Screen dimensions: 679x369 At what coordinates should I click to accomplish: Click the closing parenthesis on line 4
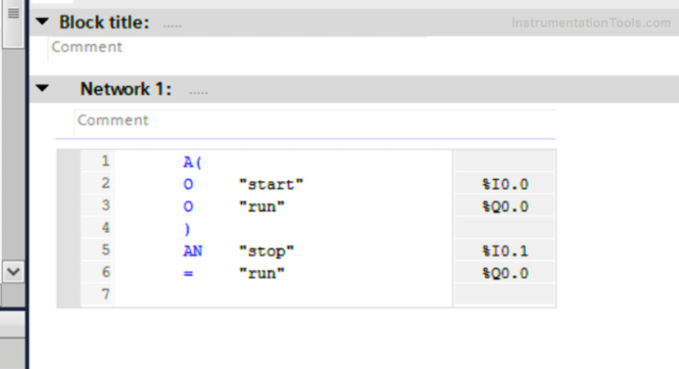[187, 229]
